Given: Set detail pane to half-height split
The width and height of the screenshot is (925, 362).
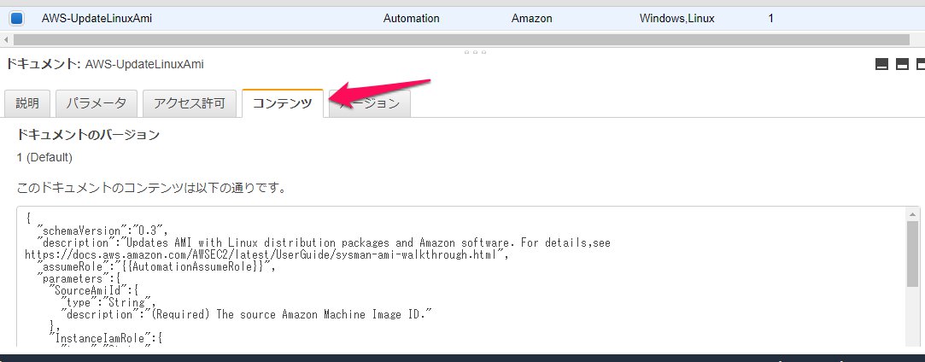Looking at the screenshot, I should click(x=901, y=64).
